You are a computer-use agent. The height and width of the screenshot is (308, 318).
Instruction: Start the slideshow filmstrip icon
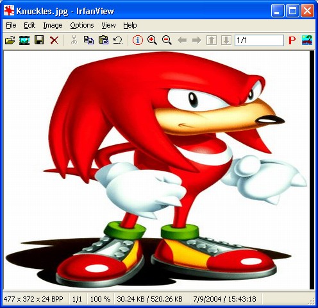tap(24, 40)
